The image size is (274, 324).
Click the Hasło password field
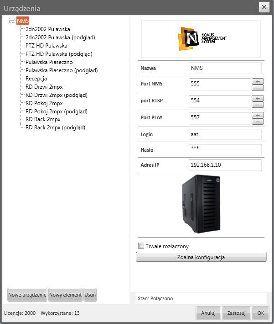[x=225, y=149]
